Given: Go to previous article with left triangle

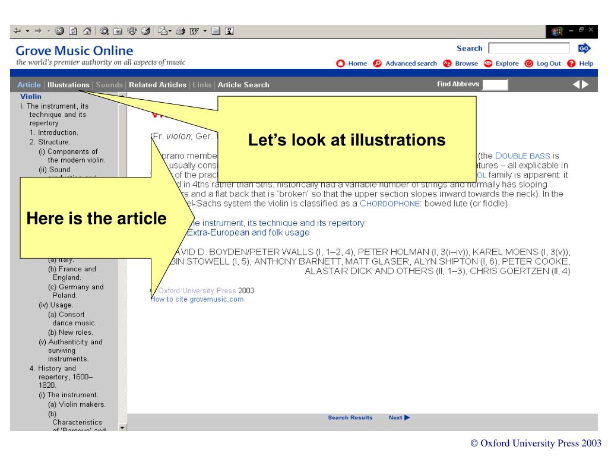Looking at the screenshot, I should point(576,84).
